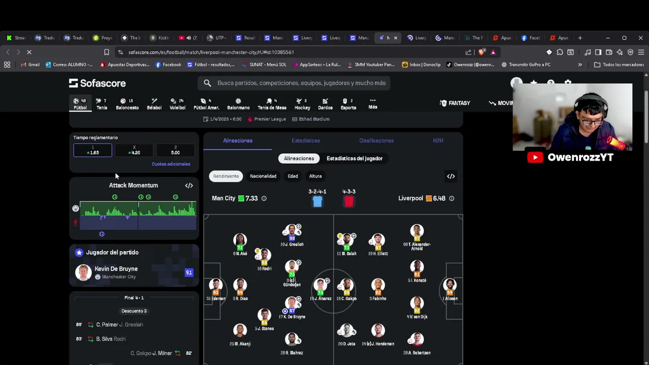
Task: Stop loading the browser page
Action: point(29,52)
